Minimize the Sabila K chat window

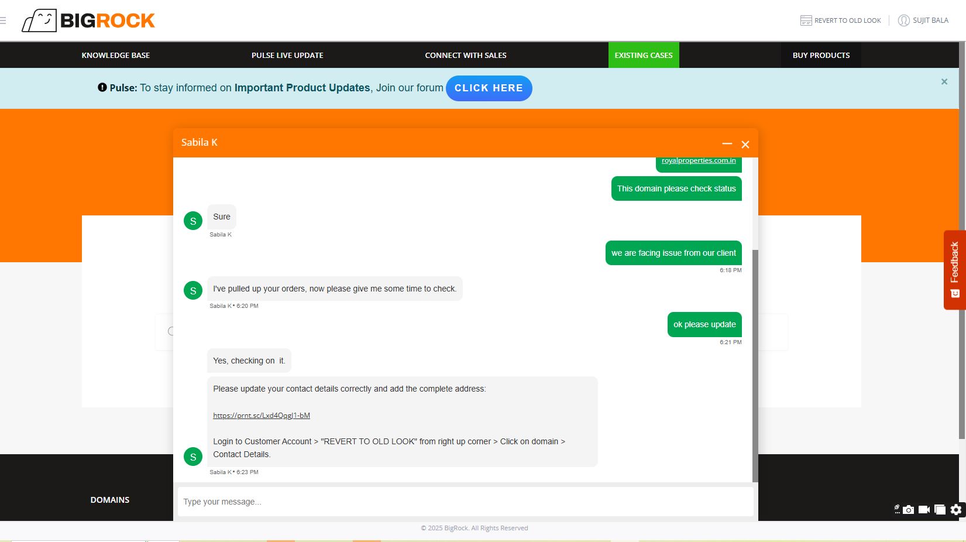tap(727, 143)
